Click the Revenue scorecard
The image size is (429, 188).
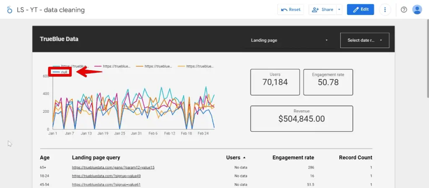coord(301,118)
